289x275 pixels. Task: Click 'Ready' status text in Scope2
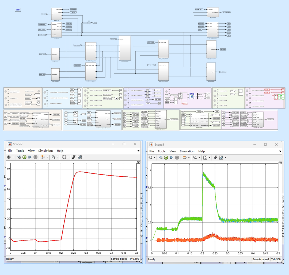pyautogui.click(x=10, y=259)
